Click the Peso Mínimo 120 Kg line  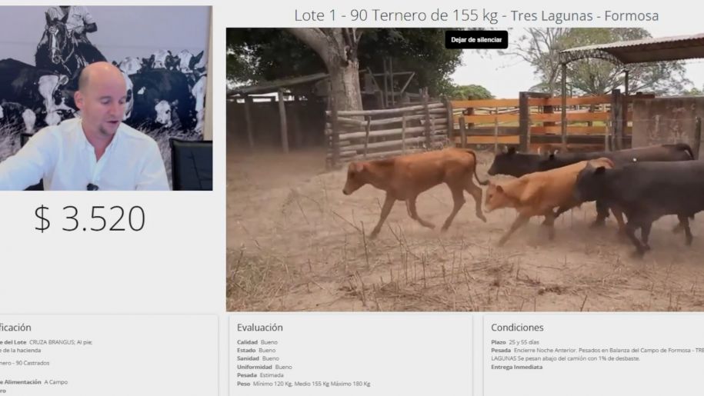[x=304, y=384]
